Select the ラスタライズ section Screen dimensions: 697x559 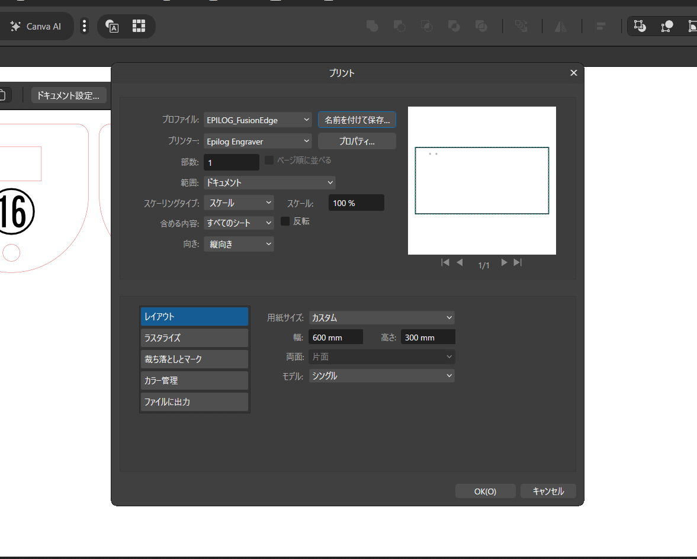(194, 338)
